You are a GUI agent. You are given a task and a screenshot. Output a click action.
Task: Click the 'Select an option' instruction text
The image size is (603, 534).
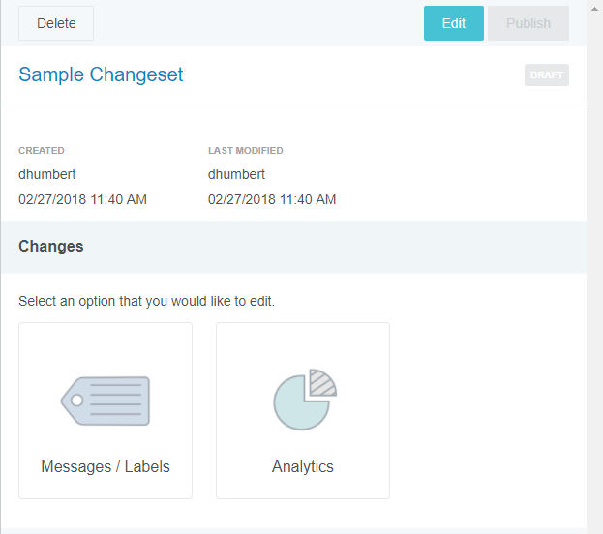click(146, 302)
